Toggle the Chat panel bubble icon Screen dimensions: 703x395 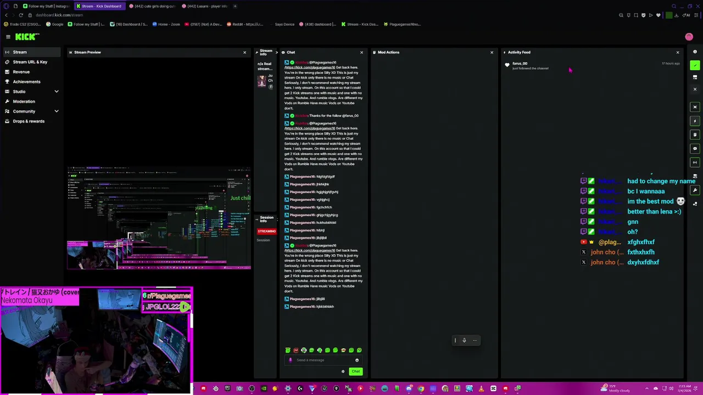[x=695, y=148]
